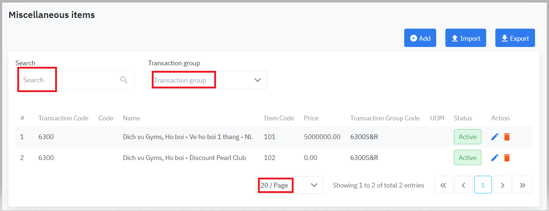
Task: Click the Name column header
Action: (132, 118)
